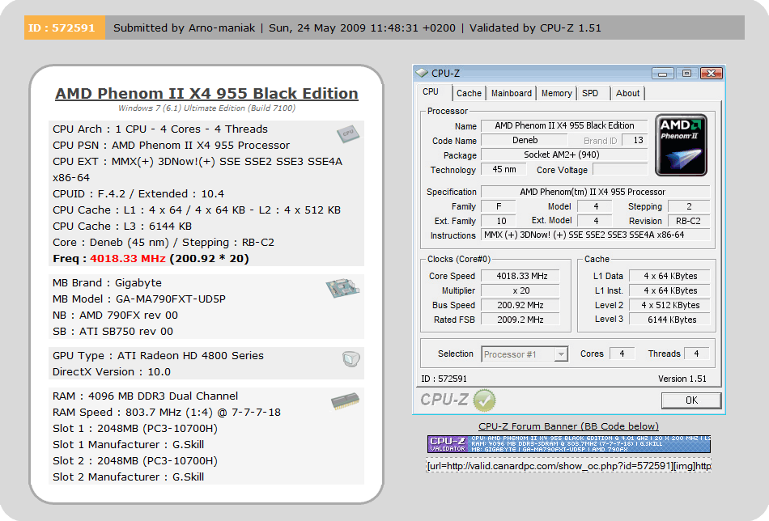The height and width of the screenshot is (521, 769).
Task: Click the CPU PSN : AMD Phenom II line
Action: click(171, 145)
